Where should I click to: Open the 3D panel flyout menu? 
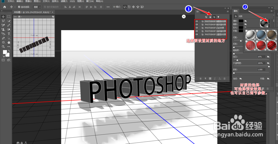(228, 11)
